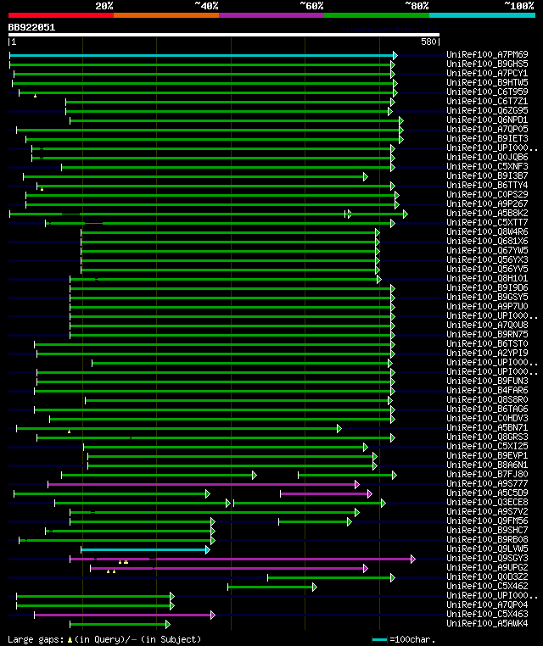Click the orange ~40% identity legend swatch

pyautogui.click(x=166, y=15)
